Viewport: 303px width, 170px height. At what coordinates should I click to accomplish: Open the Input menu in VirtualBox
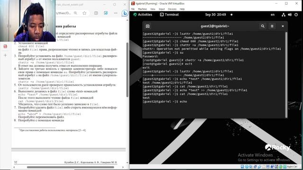click(x=161, y=9)
